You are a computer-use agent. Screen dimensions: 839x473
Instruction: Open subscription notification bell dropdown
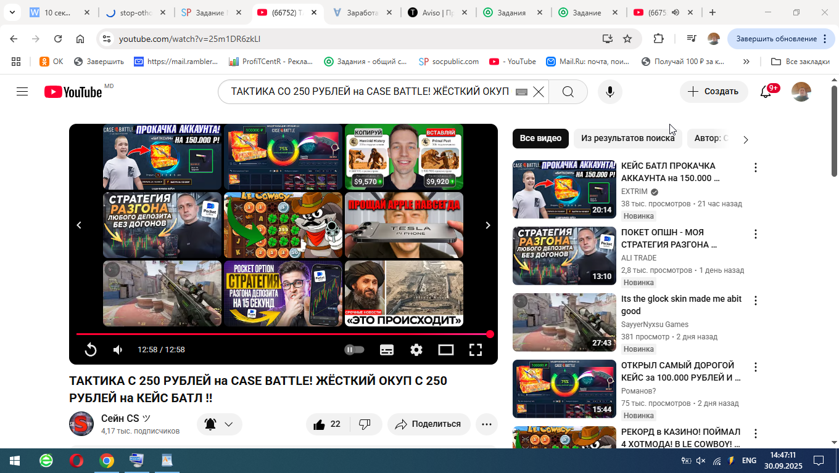click(x=219, y=424)
